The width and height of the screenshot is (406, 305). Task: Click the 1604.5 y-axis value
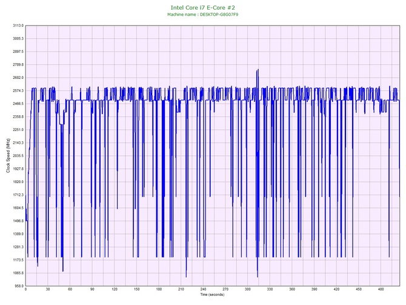point(18,208)
